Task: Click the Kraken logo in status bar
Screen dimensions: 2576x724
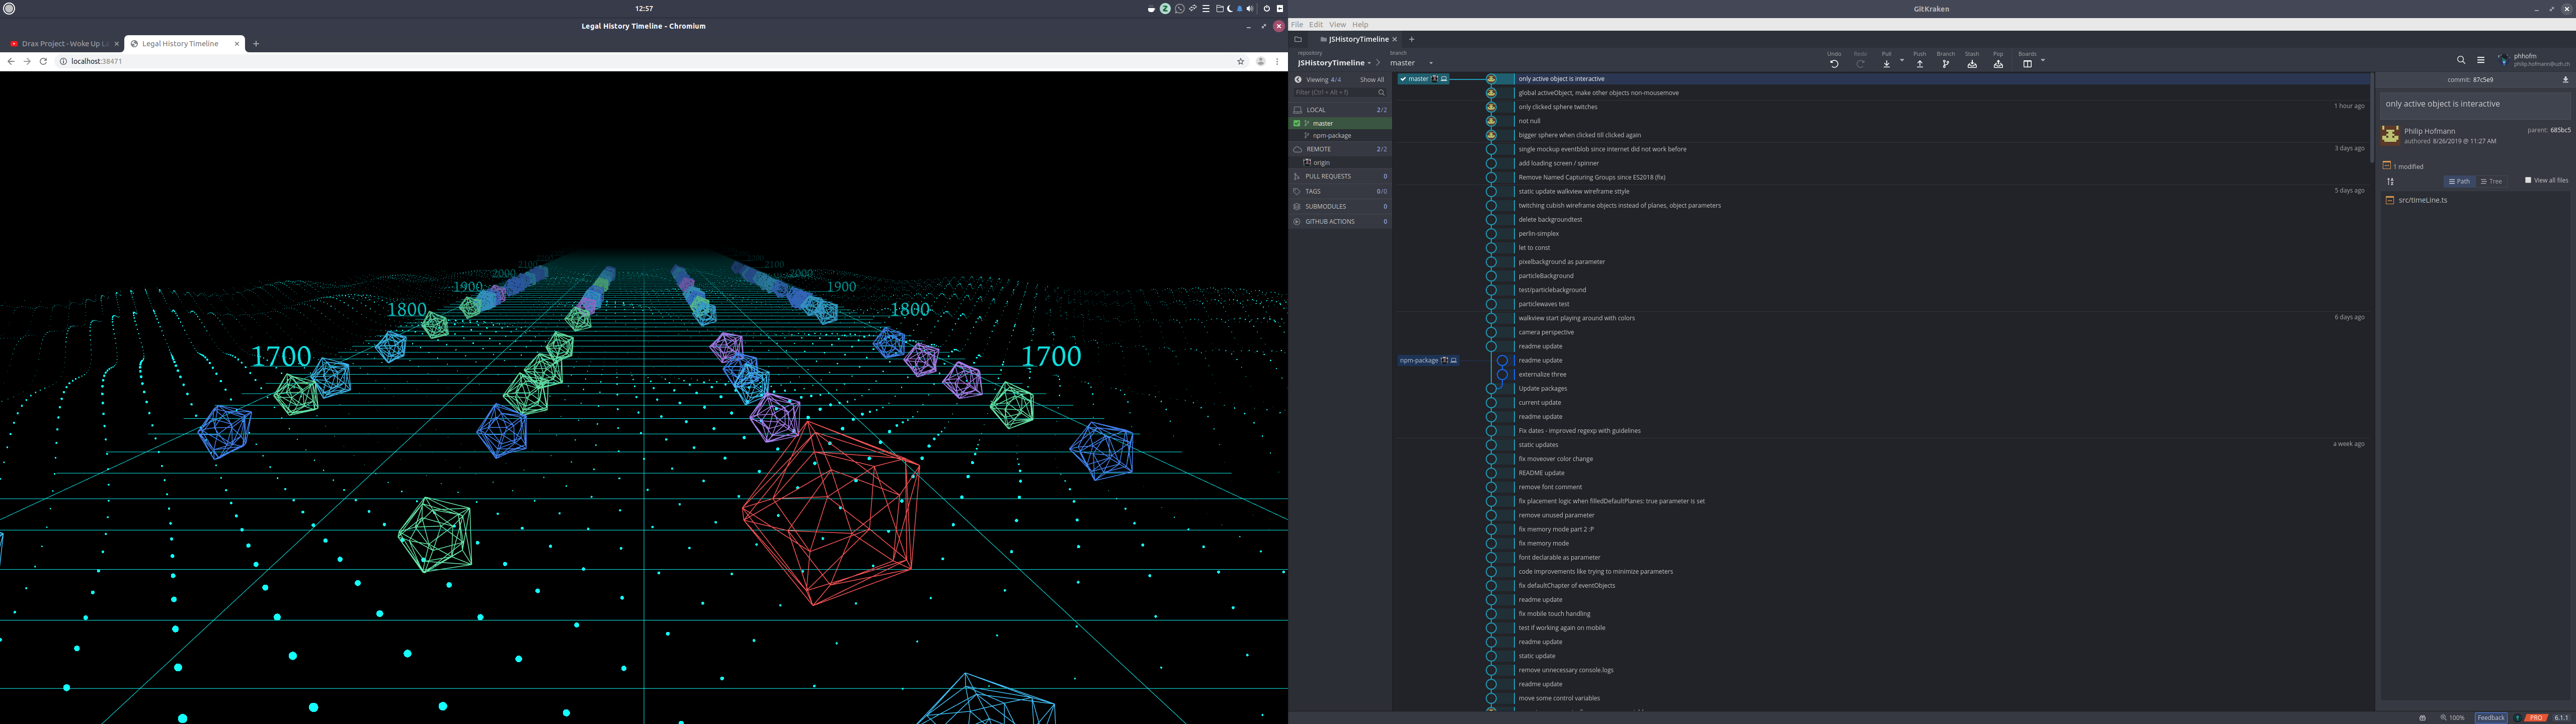Action: pos(2518,717)
